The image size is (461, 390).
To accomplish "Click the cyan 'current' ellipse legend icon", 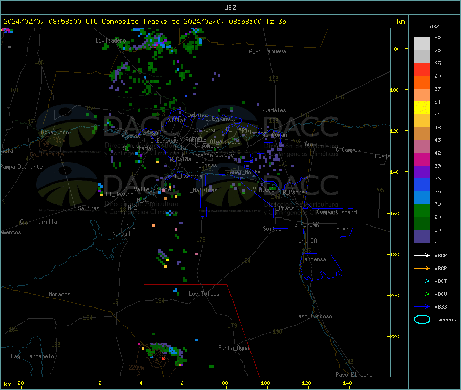I will [422, 319].
